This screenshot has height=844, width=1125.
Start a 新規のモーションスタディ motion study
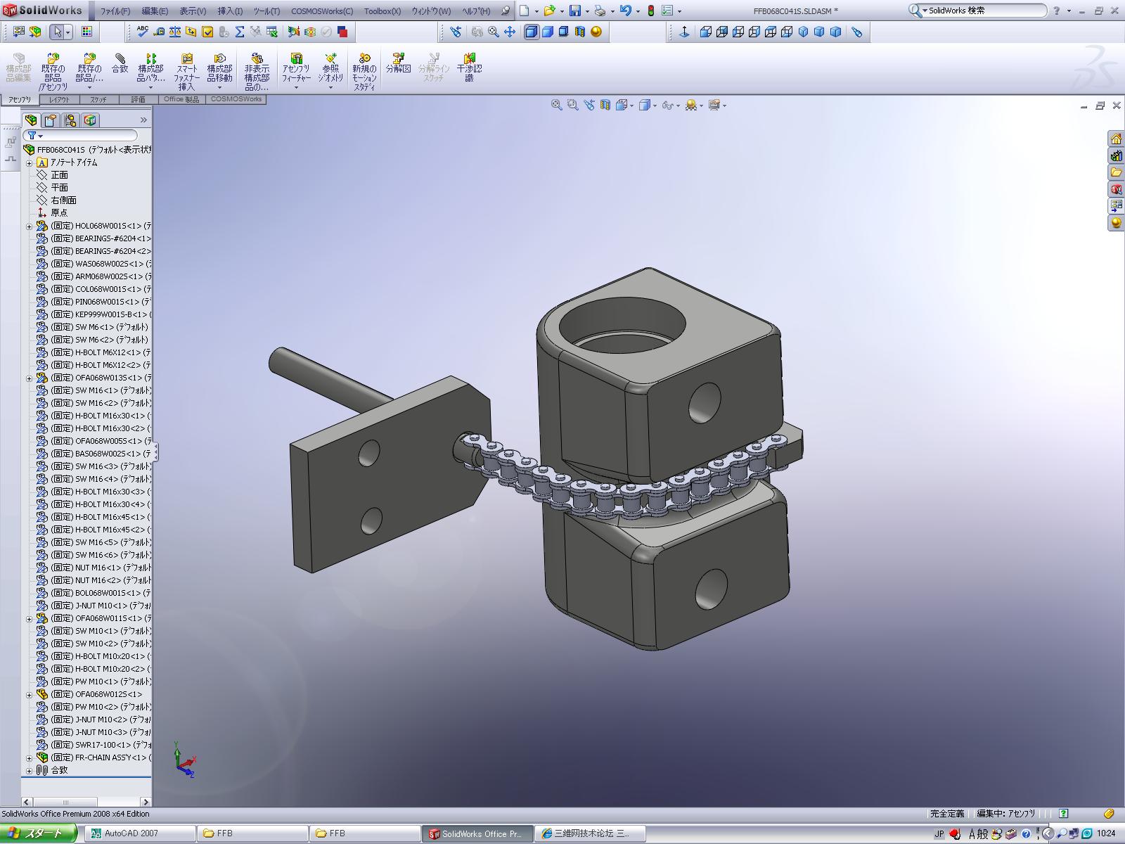pos(364,72)
